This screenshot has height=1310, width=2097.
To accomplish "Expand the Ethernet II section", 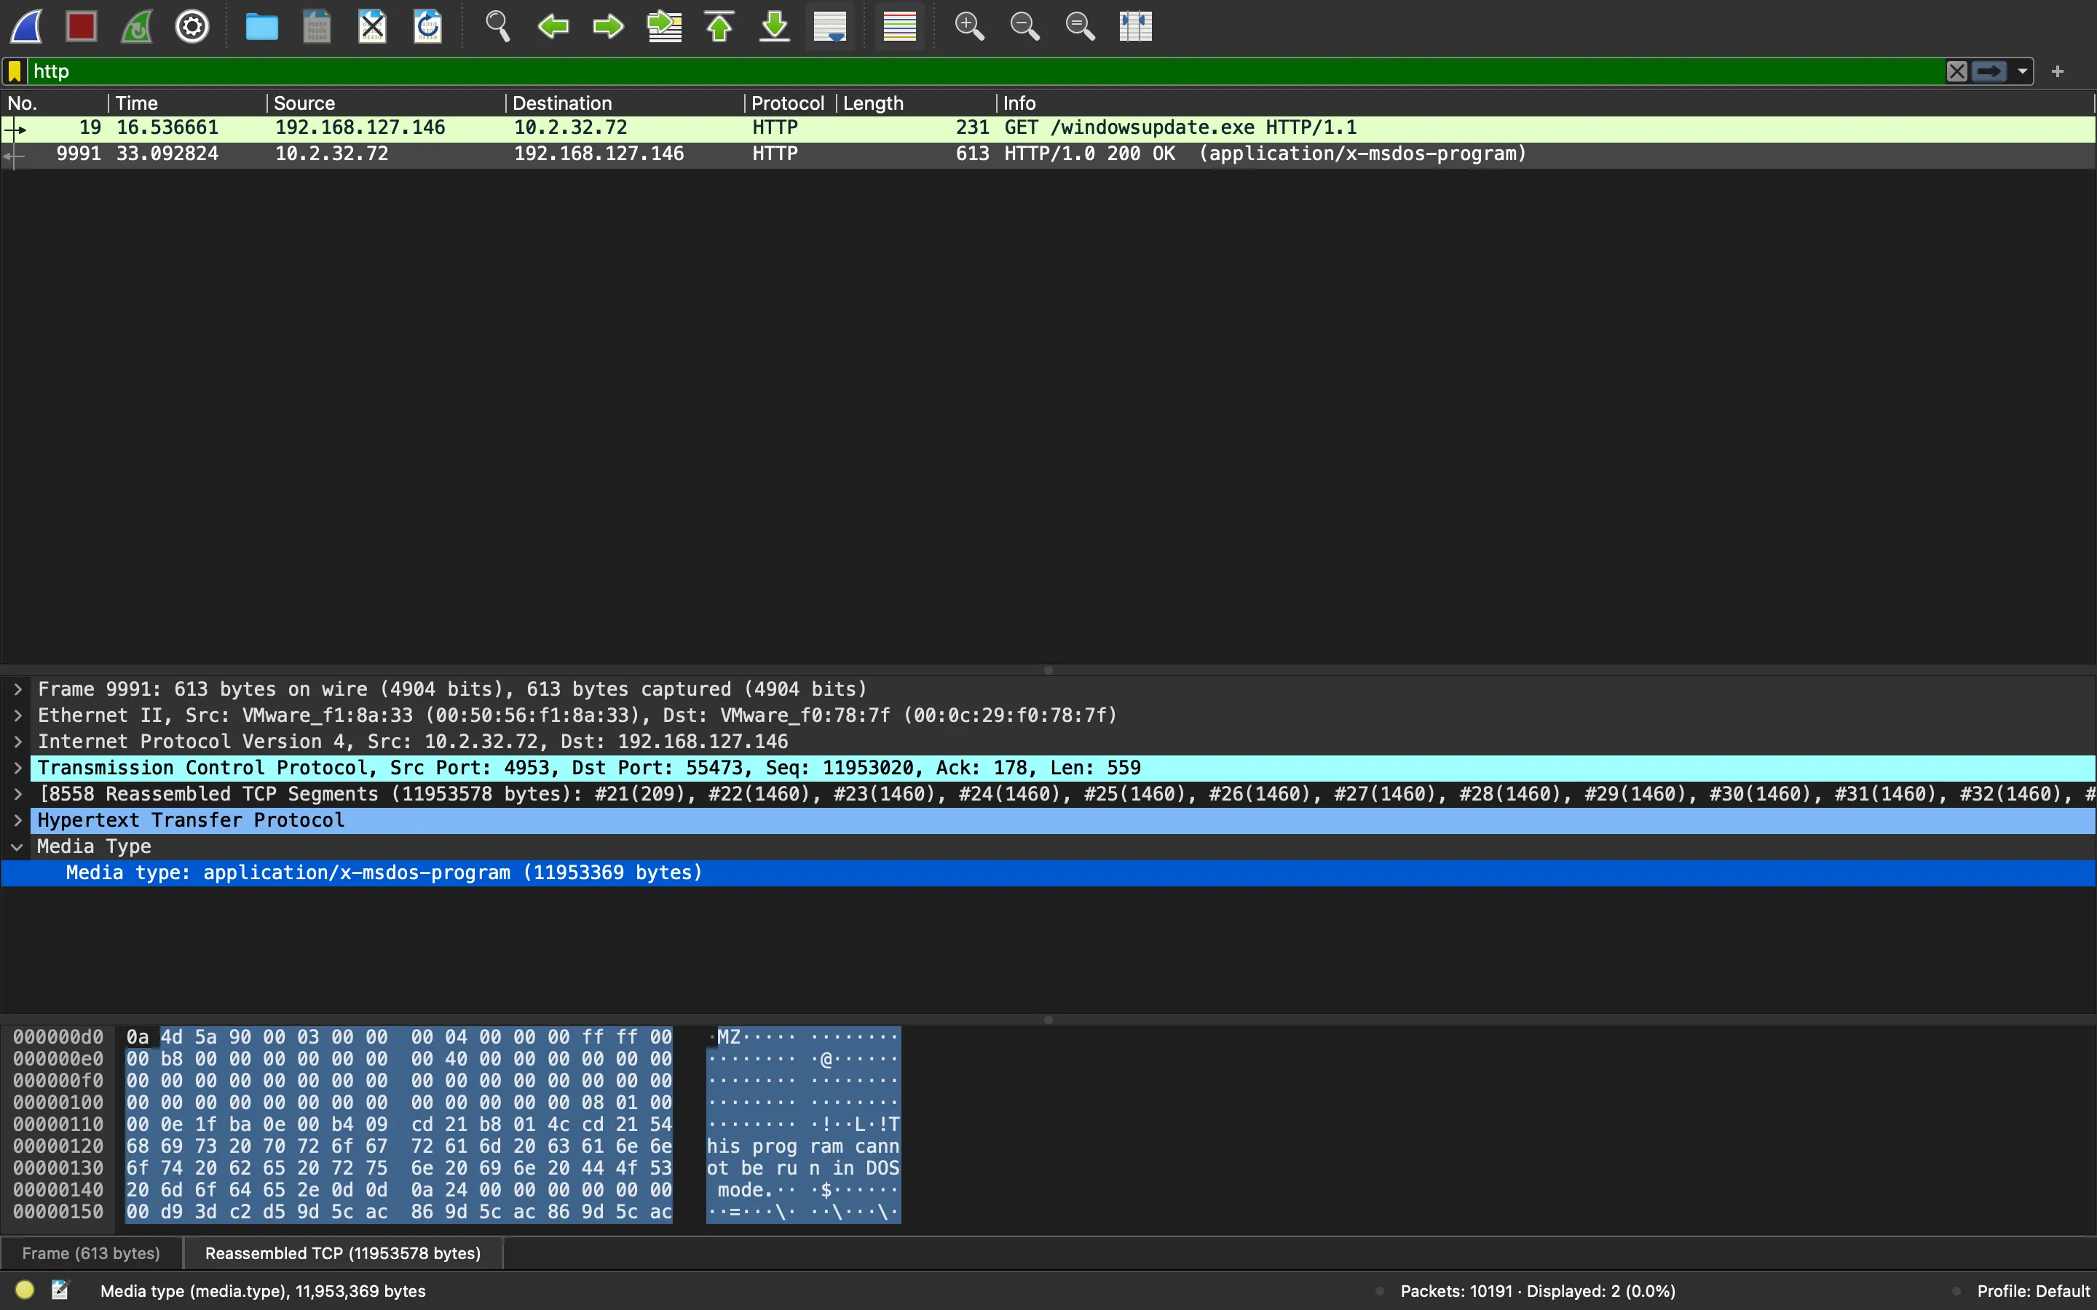I will tap(17, 715).
